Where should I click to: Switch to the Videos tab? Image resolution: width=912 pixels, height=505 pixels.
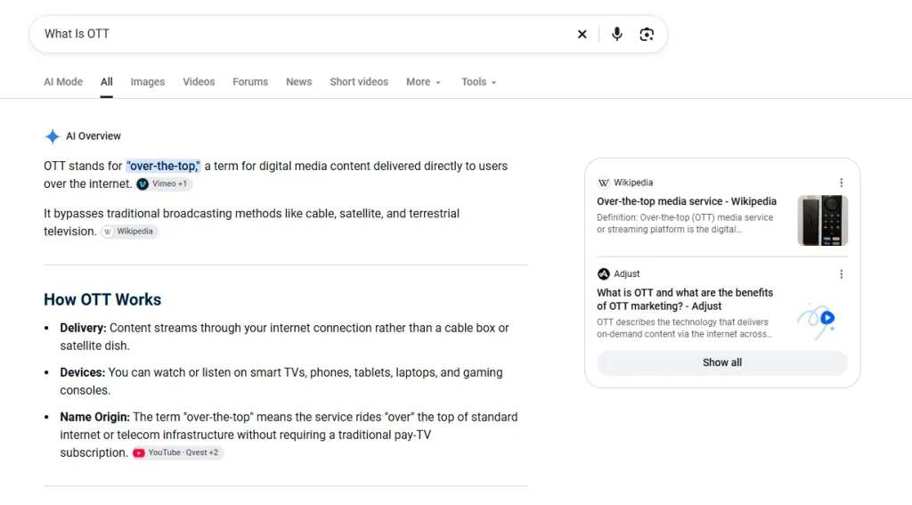(199, 82)
